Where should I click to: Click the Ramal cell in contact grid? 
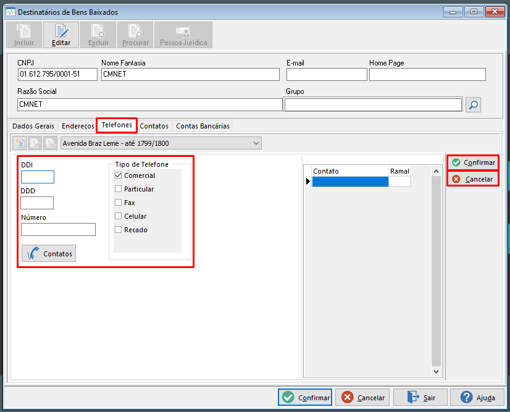pyautogui.click(x=399, y=182)
